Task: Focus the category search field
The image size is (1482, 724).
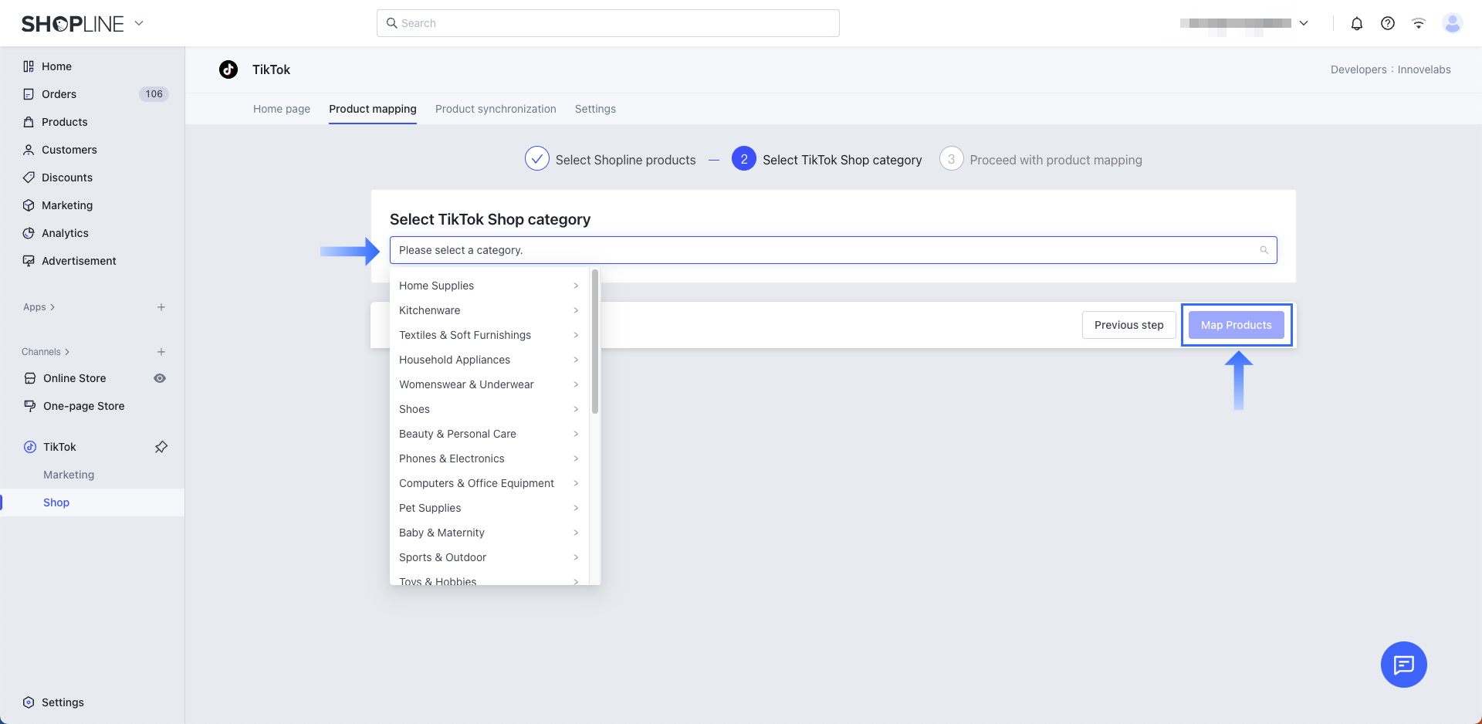Action: [826, 250]
